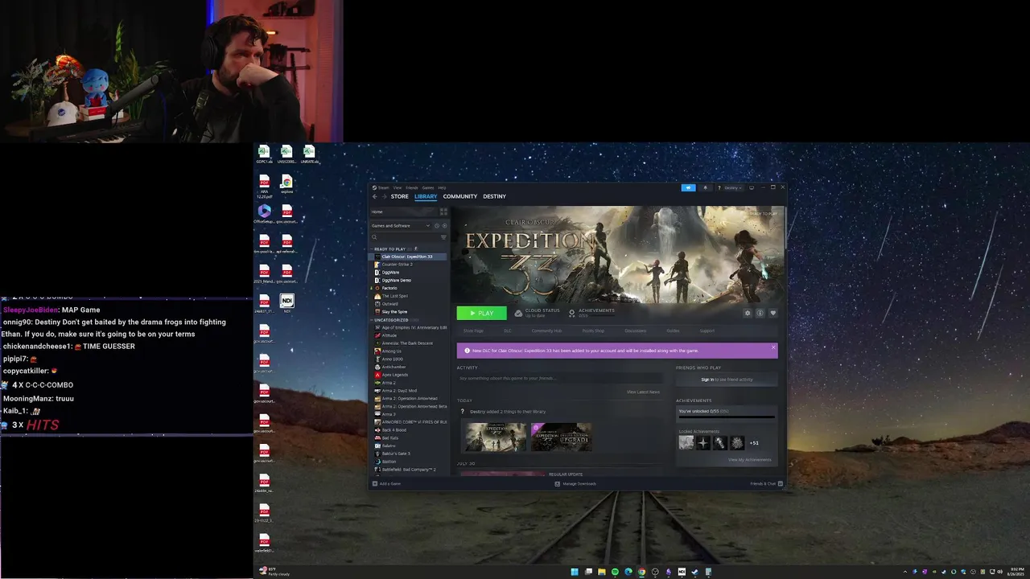This screenshot has width=1030, height=579.
Task: Open game settings gear for Expedition 33
Action: (x=748, y=313)
